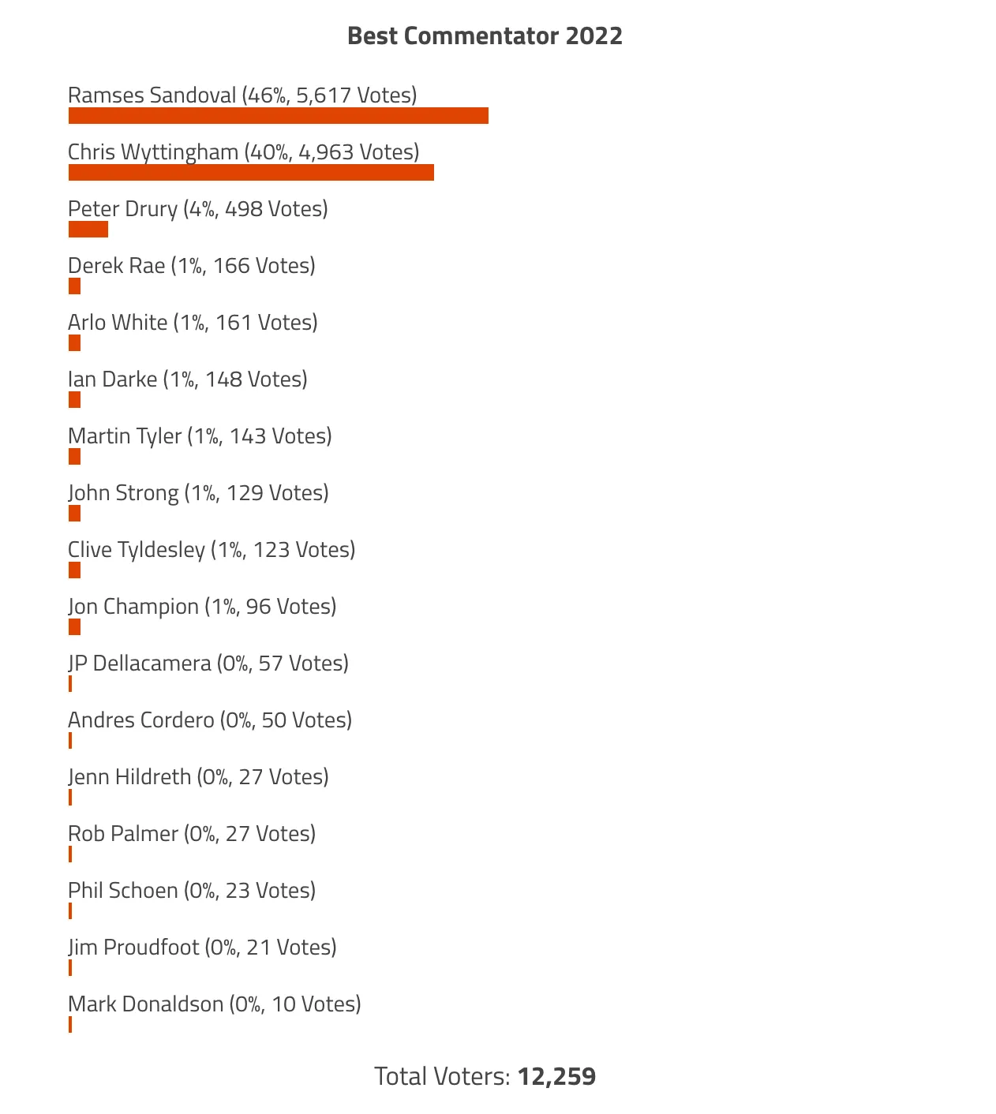Click Ramses Sandoval's orange vote bar

(278, 116)
